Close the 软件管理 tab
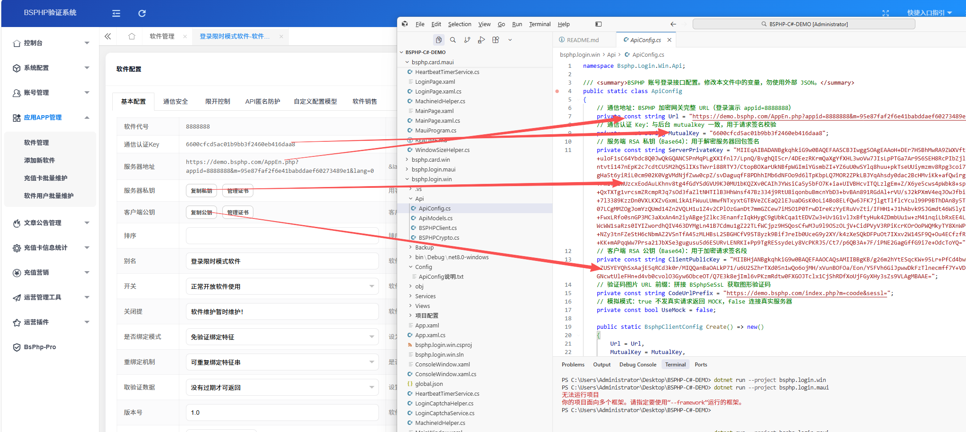The height and width of the screenshot is (432, 966). pos(185,36)
